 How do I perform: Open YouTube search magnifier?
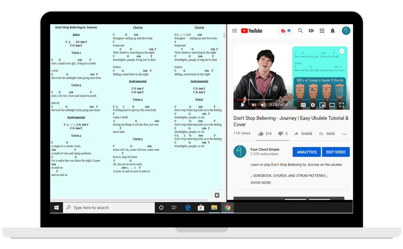pyautogui.click(x=300, y=31)
